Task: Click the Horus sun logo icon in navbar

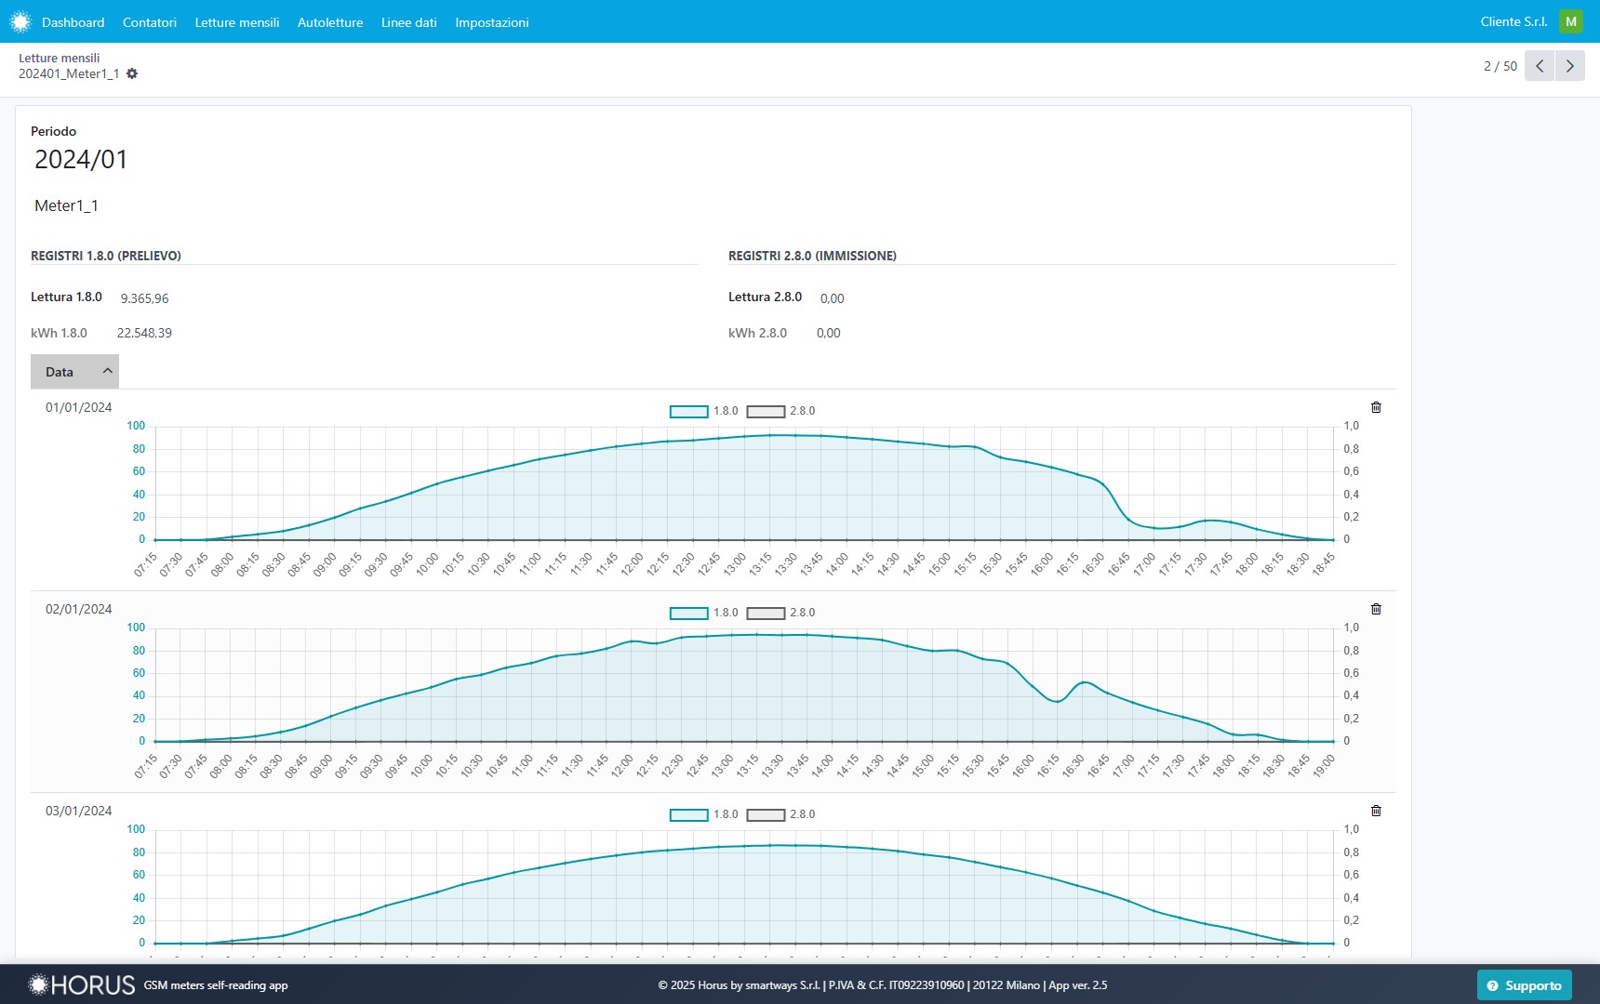Action: point(20,21)
